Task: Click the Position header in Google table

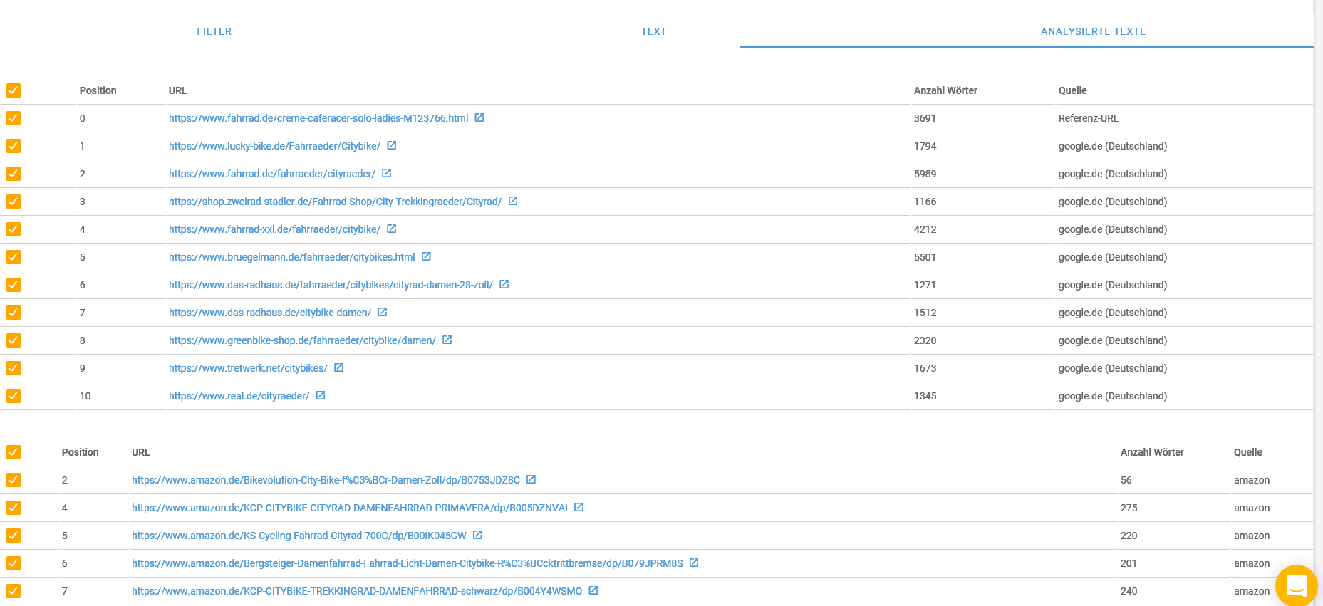Action: (98, 90)
